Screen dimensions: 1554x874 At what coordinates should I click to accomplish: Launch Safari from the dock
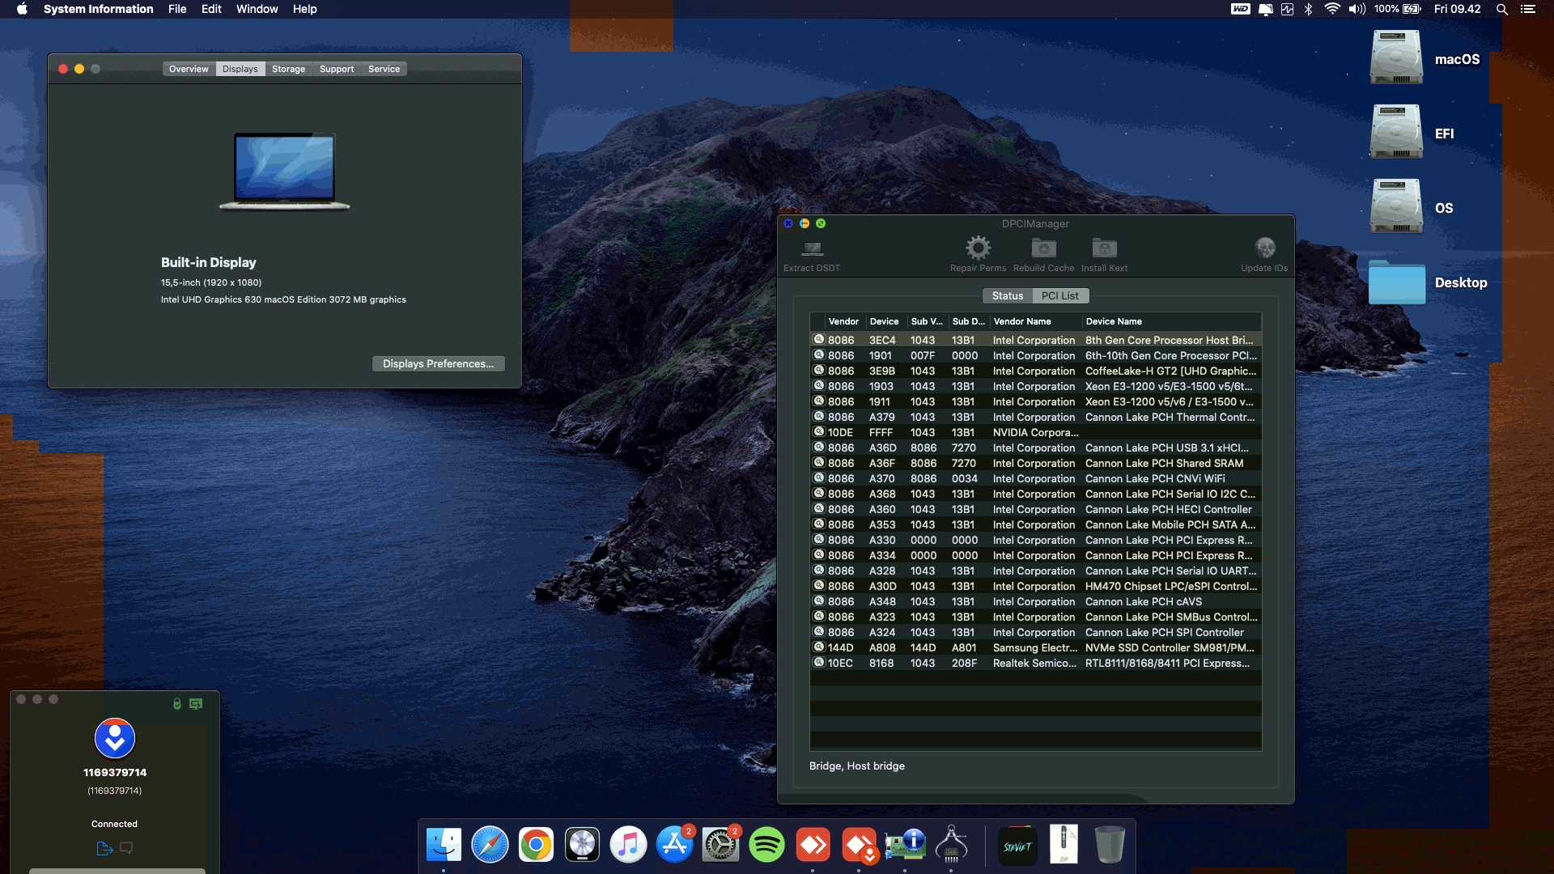(x=490, y=845)
